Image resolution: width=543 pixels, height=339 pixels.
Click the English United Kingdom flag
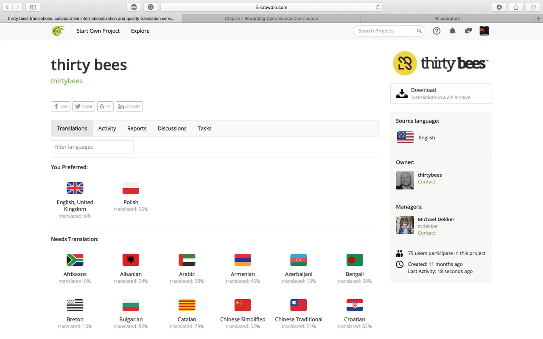(x=75, y=188)
